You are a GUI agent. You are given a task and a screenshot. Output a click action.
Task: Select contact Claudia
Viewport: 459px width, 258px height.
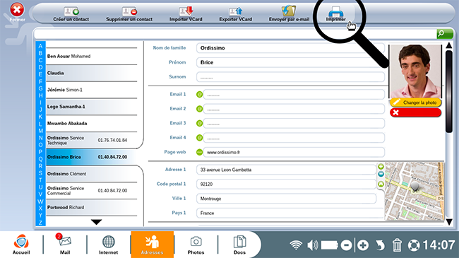tap(92, 73)
